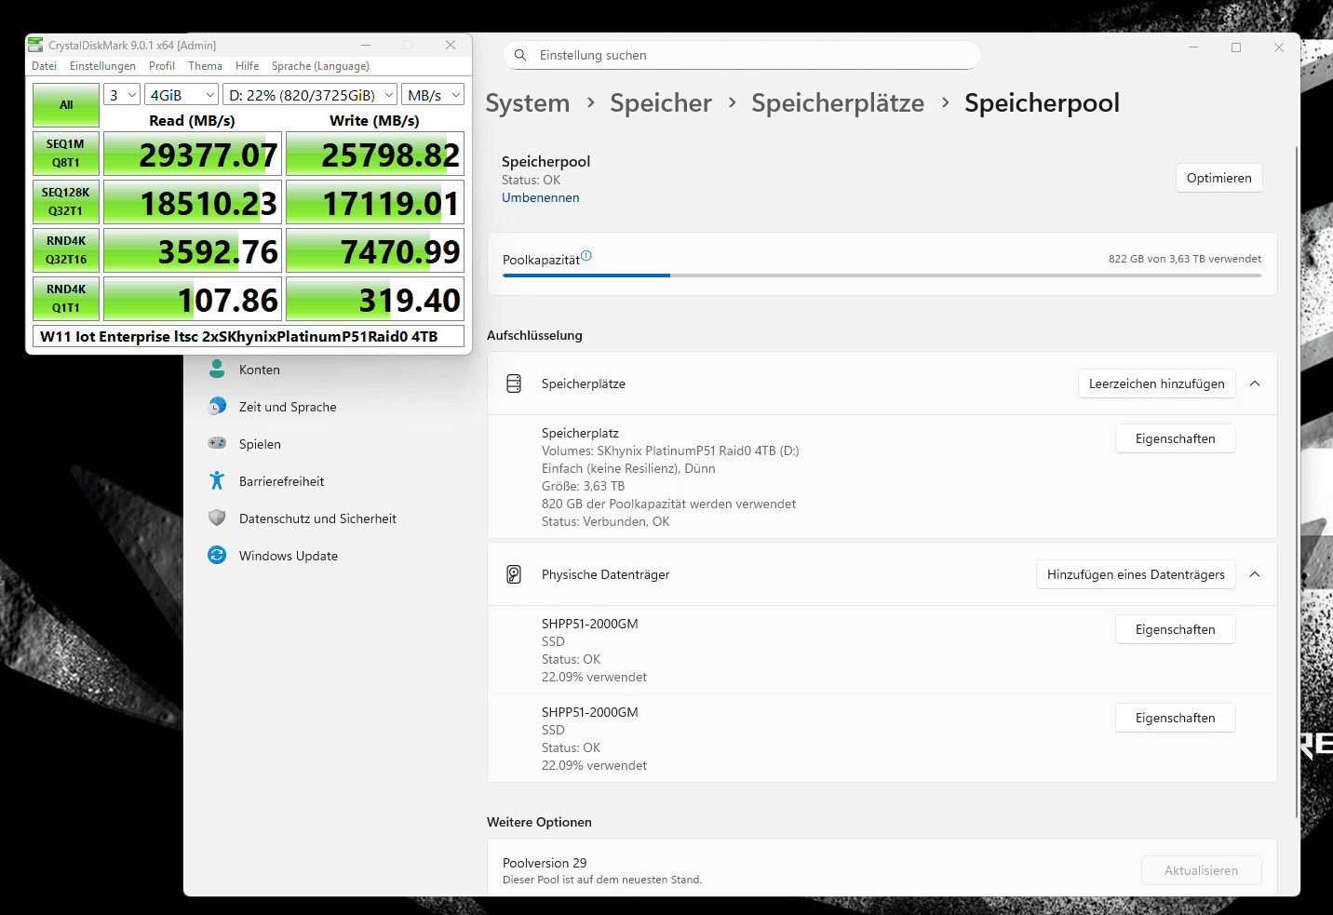Run the SEQ128K Q32T1 test

[x=66, y=202]
